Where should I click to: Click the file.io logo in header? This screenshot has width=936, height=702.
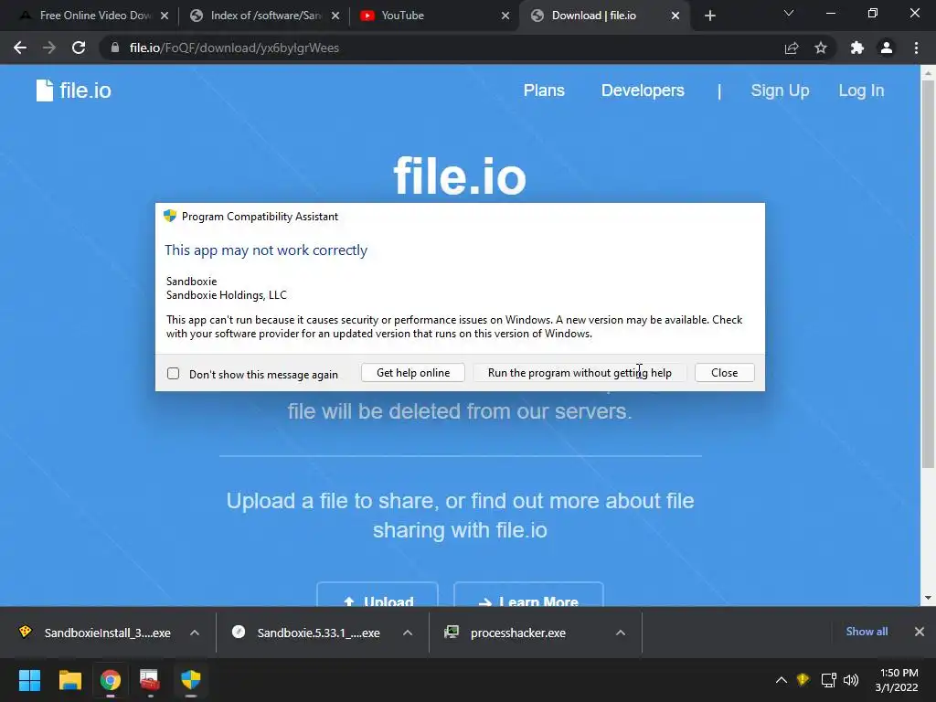tap(73, 90)
